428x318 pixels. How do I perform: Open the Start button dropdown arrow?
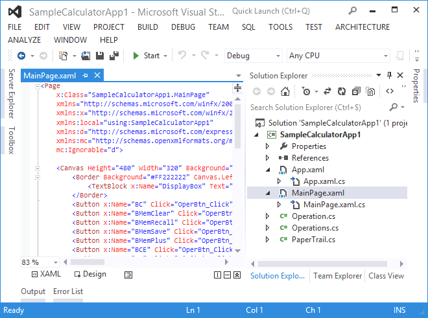point(165,56)
